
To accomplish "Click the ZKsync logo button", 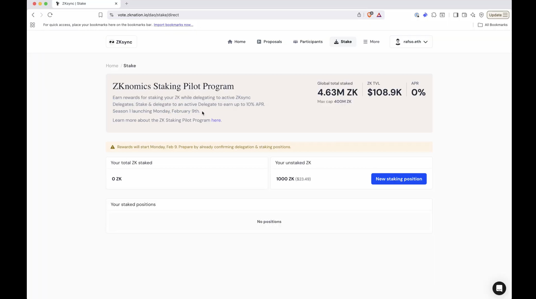I will tap(121, 42).
